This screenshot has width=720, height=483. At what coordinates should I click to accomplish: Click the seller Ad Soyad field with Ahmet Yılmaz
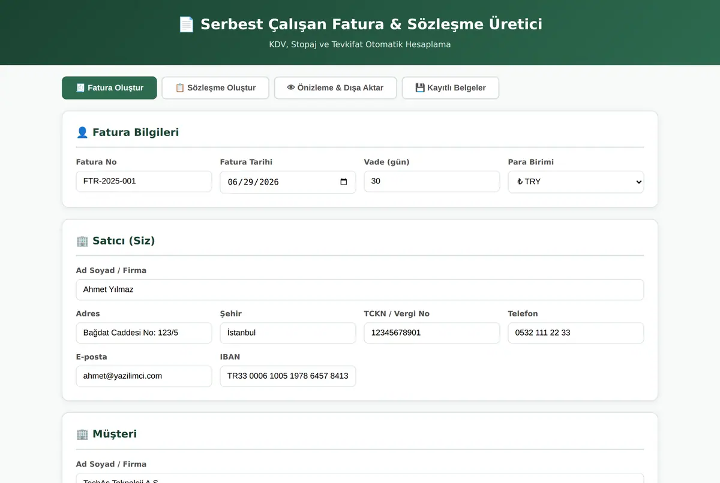coord(360,290)
